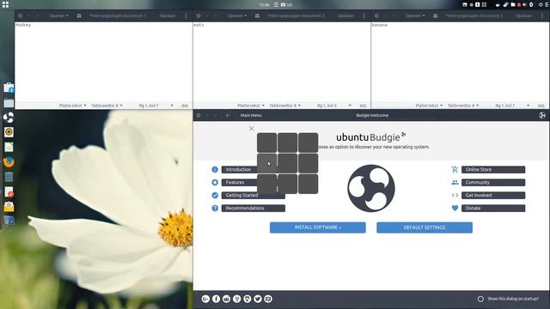This screenshot has height=309, width=550.
Task: Open the Google+ link in Budgie Welcome footer
Action: pos(205,299)
